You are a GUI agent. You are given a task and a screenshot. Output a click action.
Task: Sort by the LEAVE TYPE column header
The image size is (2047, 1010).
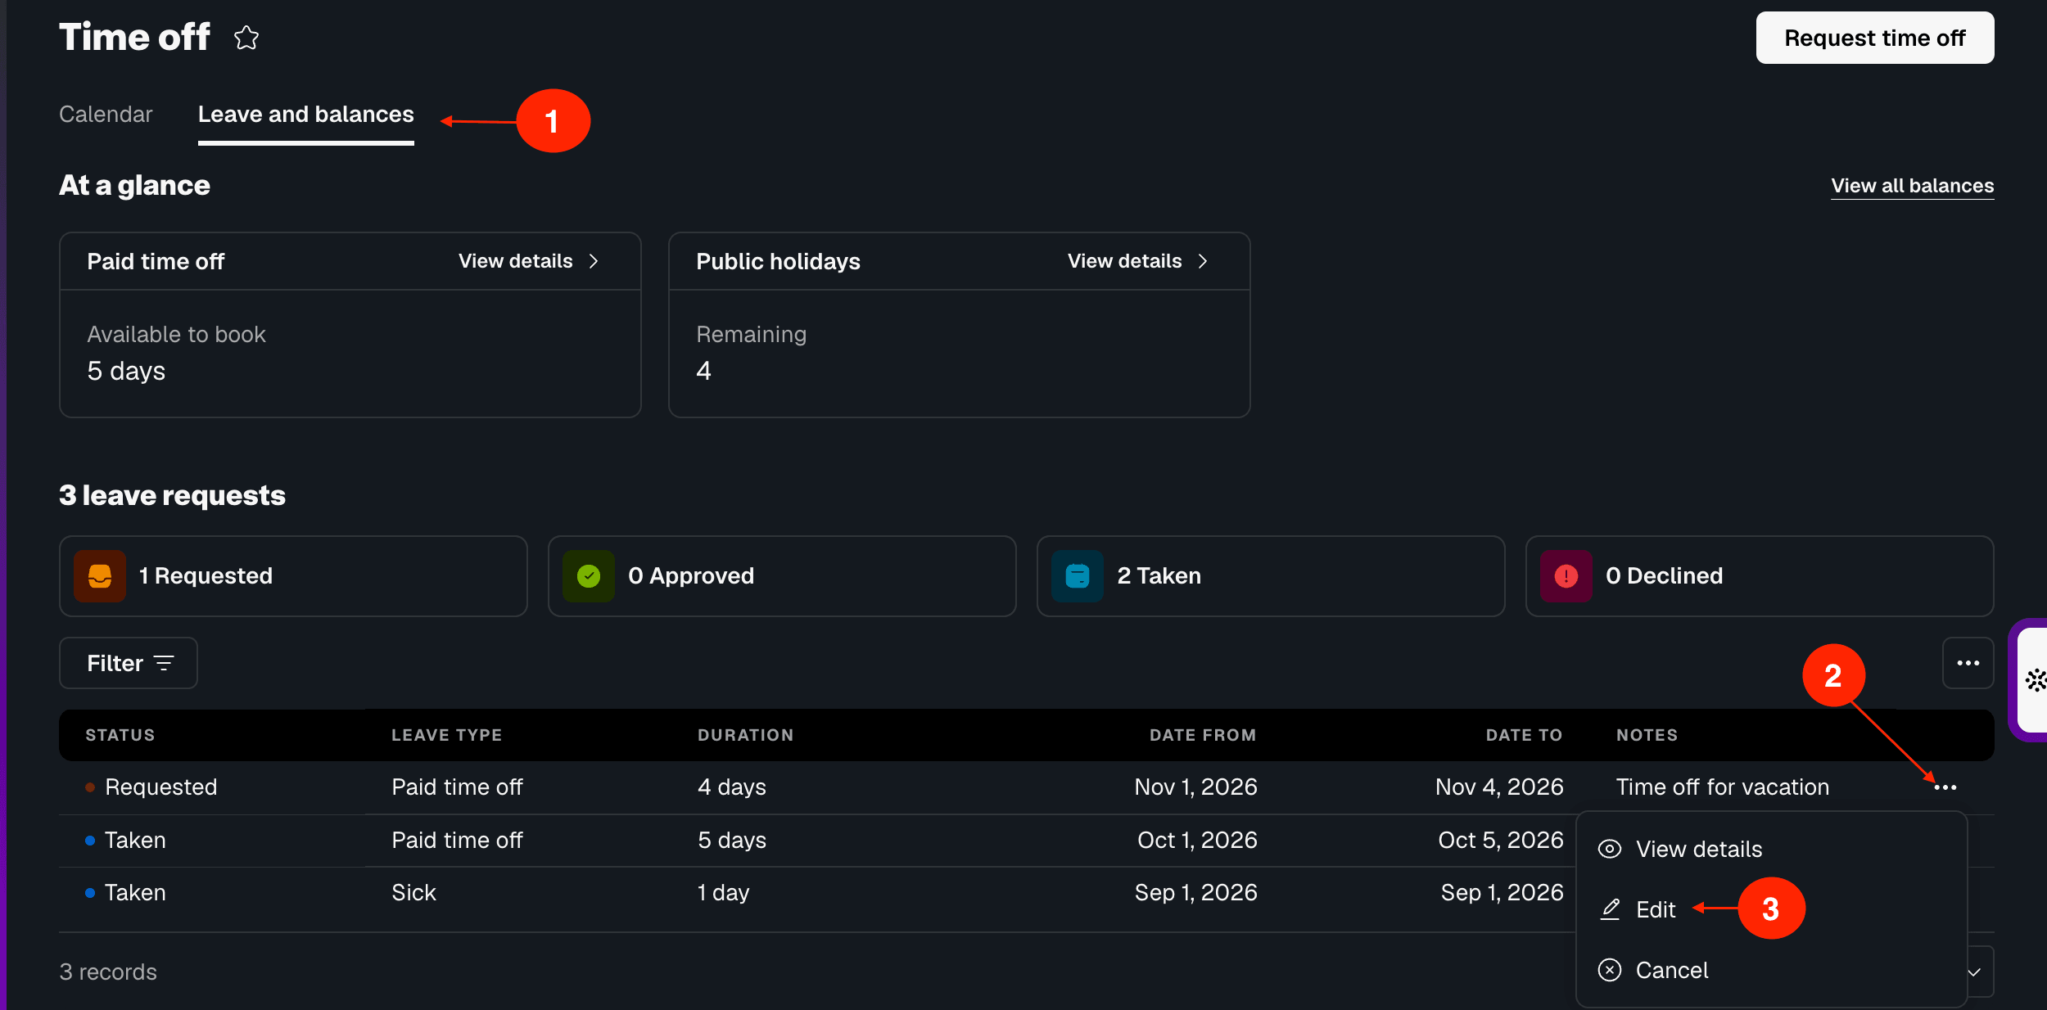click(x=447, y=735)
